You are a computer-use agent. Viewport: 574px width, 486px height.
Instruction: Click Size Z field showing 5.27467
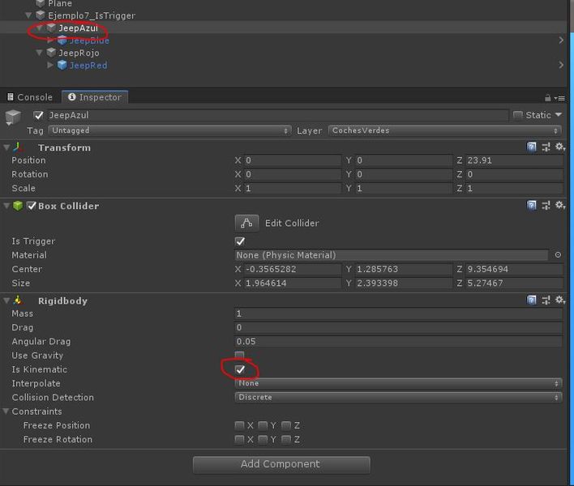tap(514, 283)
